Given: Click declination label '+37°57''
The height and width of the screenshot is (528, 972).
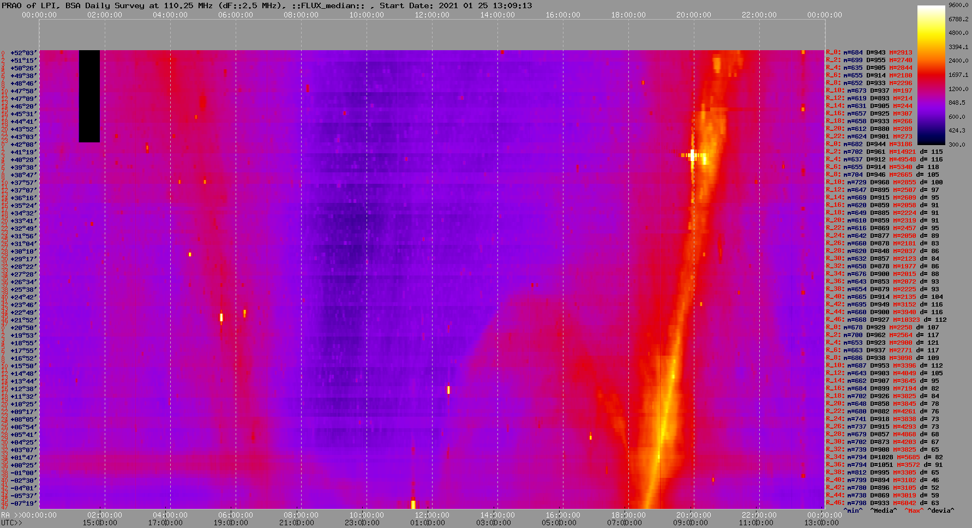Looking at the screenshot, I should point(23,183).
